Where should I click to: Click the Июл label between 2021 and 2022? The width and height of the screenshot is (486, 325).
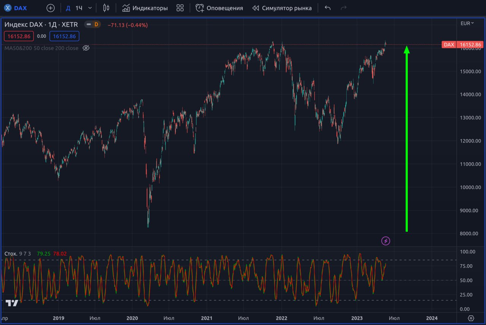(x=243, y=318)
